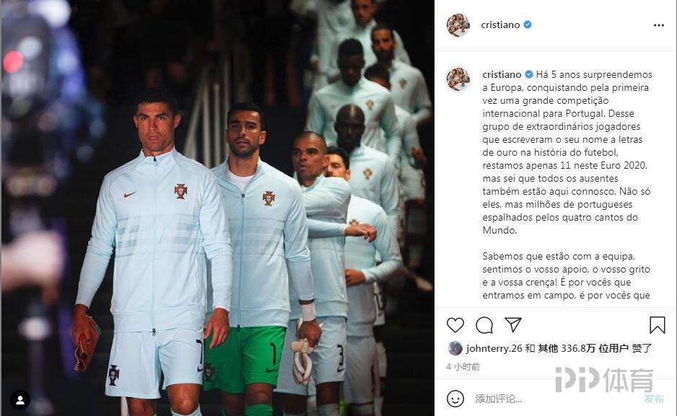This screenshot has width=677, height=416.
Task: Like the post with the heart icon
Action: [x=455, y=325]
